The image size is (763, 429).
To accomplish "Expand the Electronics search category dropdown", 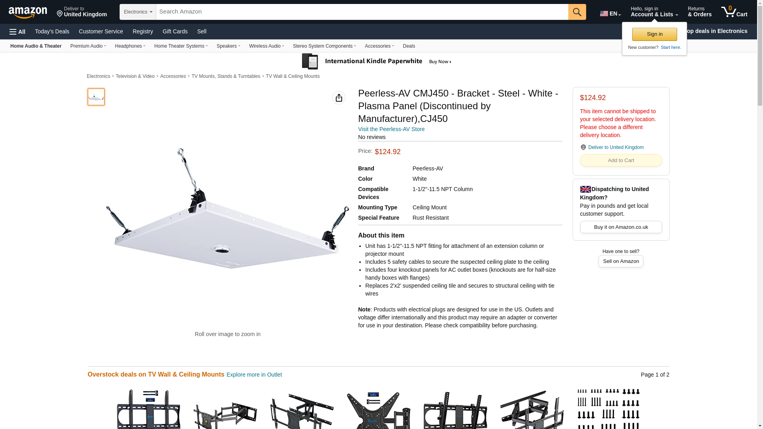I will coord(138,12).
